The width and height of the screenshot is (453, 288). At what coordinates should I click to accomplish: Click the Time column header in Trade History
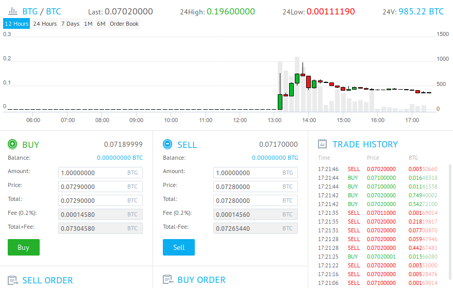point(324,158)
